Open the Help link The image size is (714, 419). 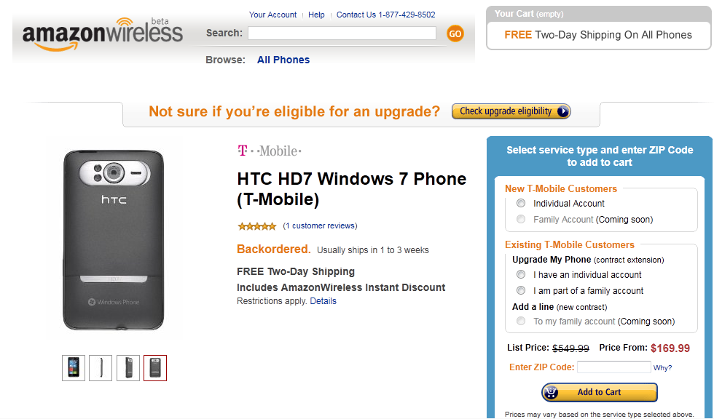316,15
